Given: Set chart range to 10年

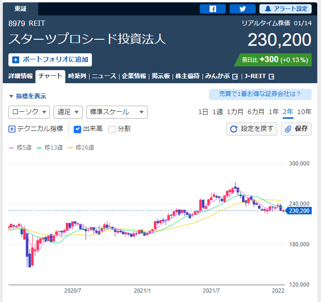Looking at the screenshot, I should (304, 112).
